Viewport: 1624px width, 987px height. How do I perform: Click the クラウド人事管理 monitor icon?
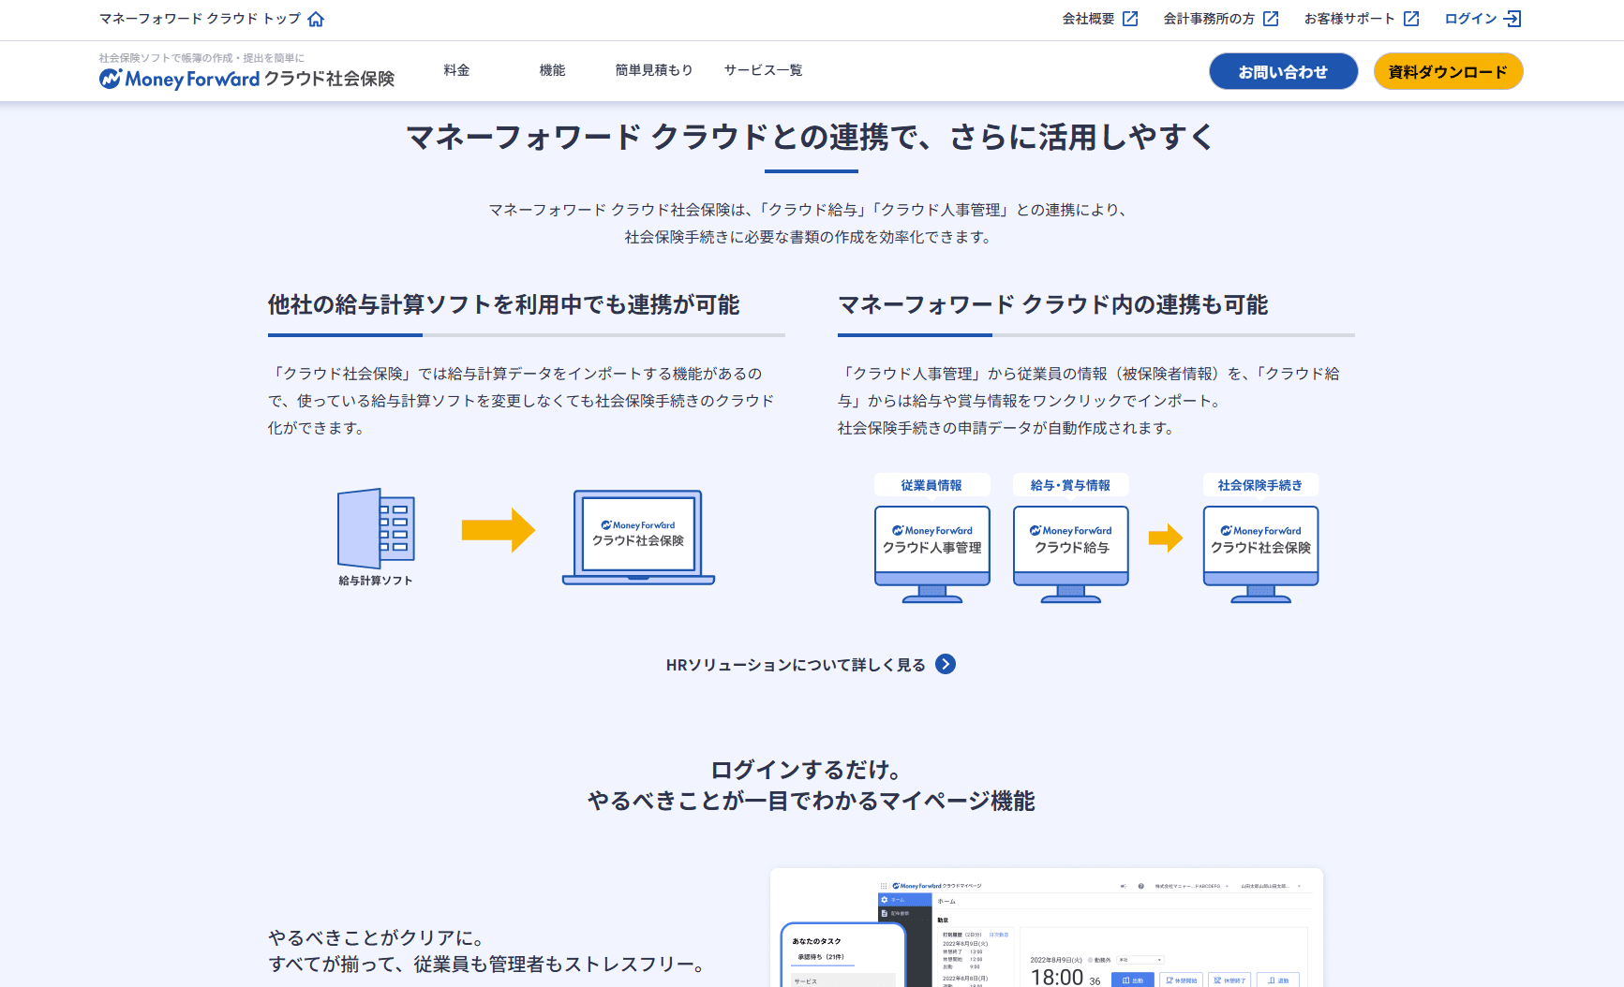click(x=931, y=554)
